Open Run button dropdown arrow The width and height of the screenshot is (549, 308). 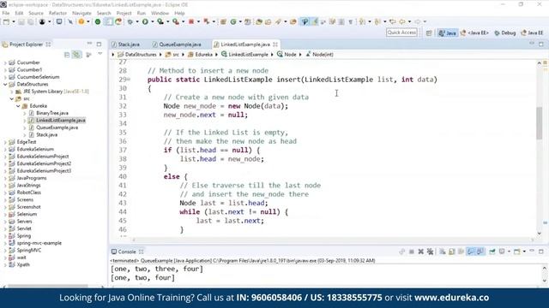coord(152,21)
